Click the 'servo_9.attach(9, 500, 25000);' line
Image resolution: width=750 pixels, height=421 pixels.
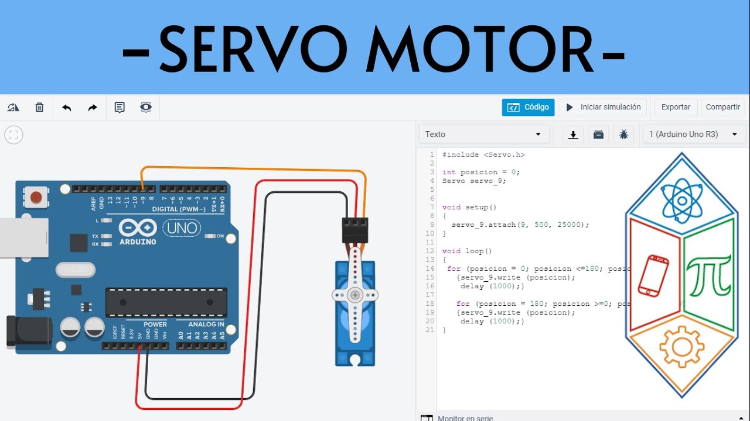[x=520, y=225]
